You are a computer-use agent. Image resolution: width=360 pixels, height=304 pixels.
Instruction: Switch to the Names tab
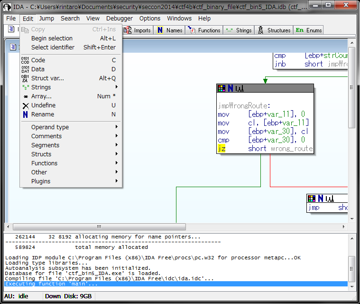click(x=169, y=30)
